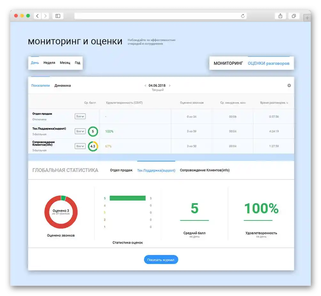
Task: Click the '3 из 59' cell
Action: coord(192,131)
